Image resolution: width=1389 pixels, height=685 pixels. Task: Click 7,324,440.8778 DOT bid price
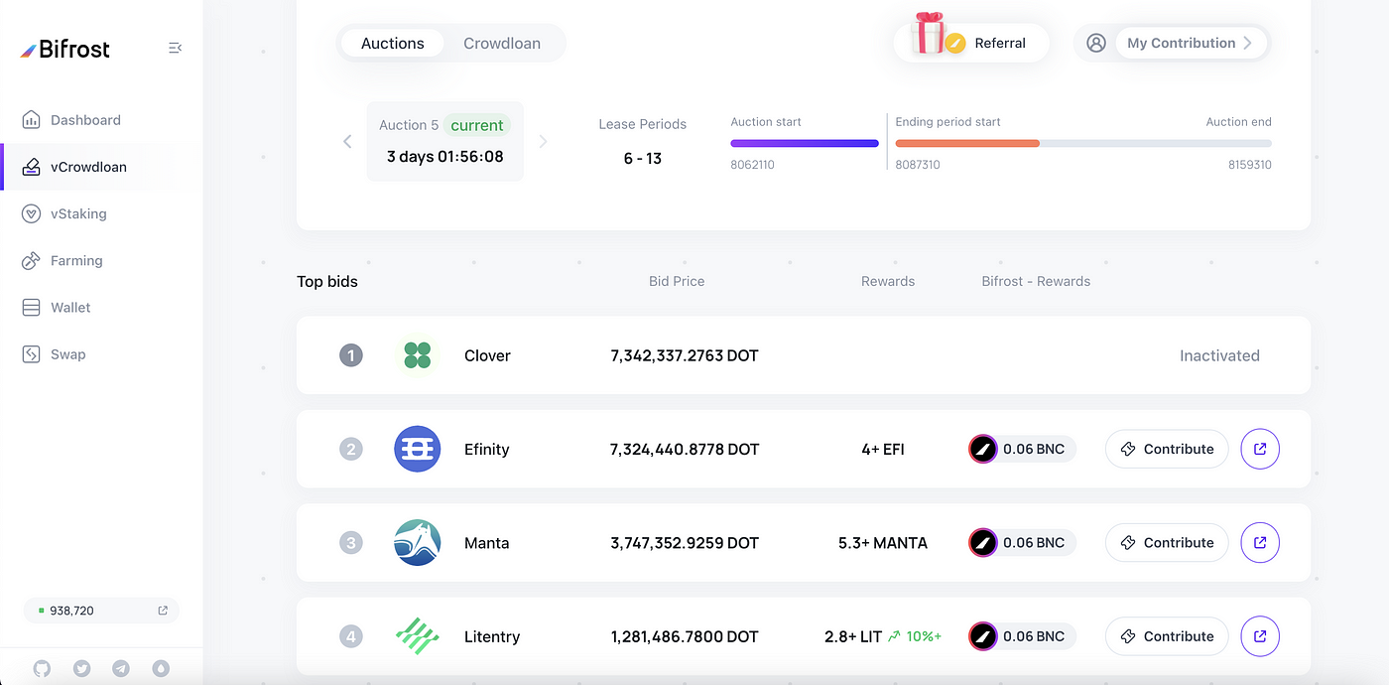tap(685, 449)
